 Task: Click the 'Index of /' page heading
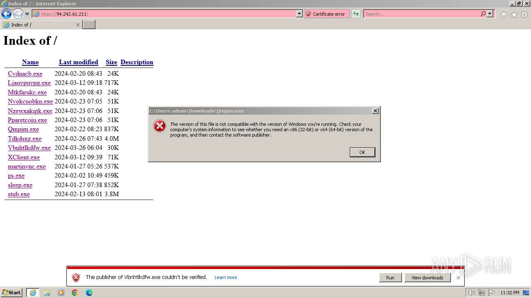tap(30, 41)
